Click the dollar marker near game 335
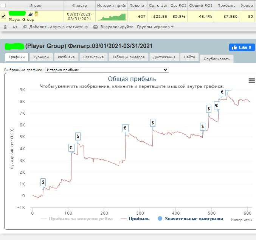Viewport: 256px width, 240px height. (x=153, y=123)
